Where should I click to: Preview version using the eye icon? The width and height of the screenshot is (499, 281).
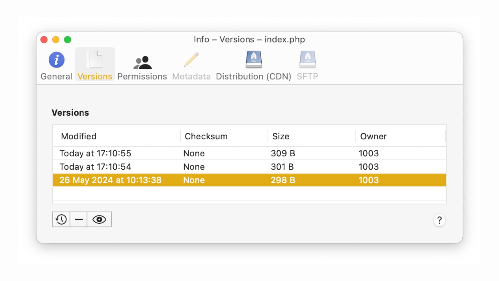[x=99, y=220]
